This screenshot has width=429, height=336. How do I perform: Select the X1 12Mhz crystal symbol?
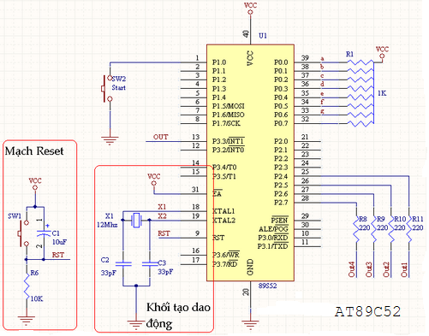[x=136, y=220]
